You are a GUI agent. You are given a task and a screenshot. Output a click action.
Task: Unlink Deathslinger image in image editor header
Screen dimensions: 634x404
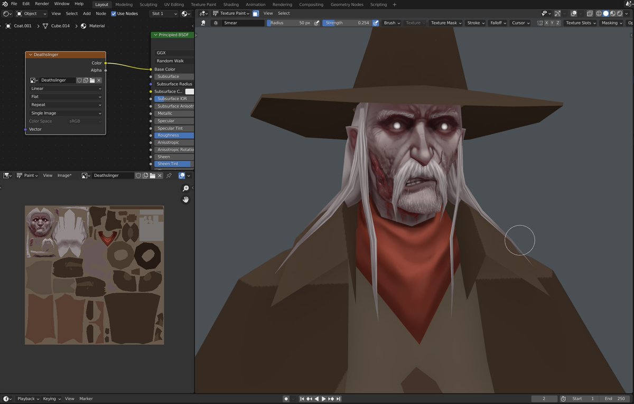point(159,175)
